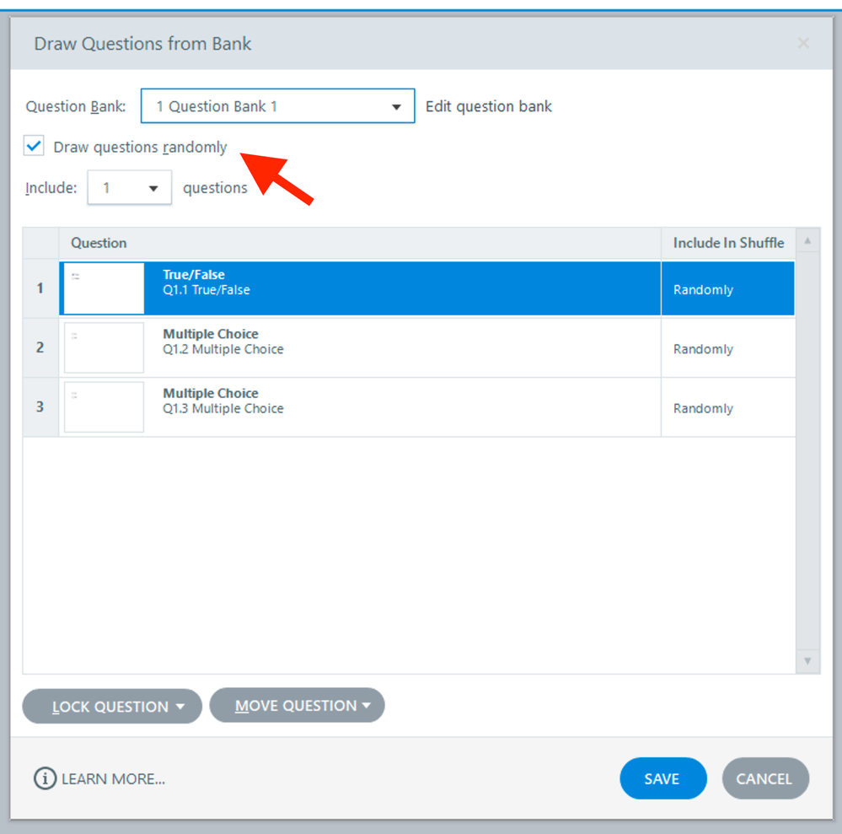Click the Q1.2 Multiple Choice slide thumbnail
The image size is (842, 834).
[x=105, y=347]
